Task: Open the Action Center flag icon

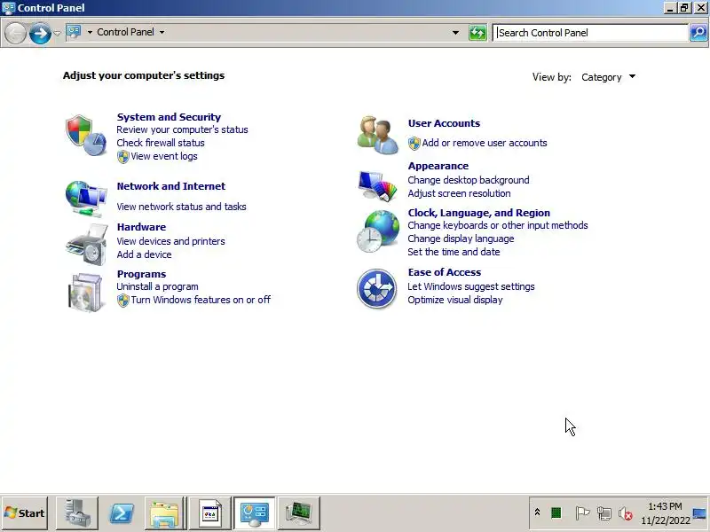Action: [582, 513]
